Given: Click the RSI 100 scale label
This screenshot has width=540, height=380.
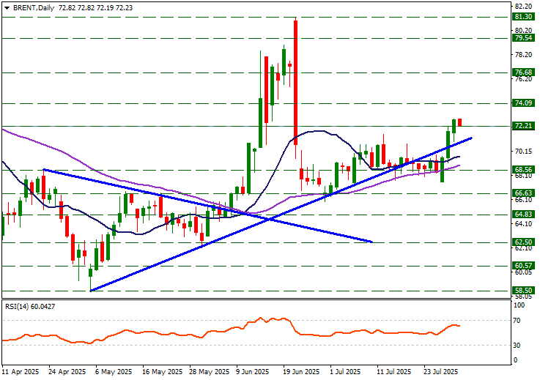Looking at the screenshot, I should click(519, 305).
